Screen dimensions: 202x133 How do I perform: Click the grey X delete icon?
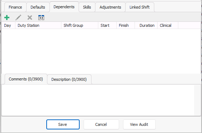click(x=30, y=18)
